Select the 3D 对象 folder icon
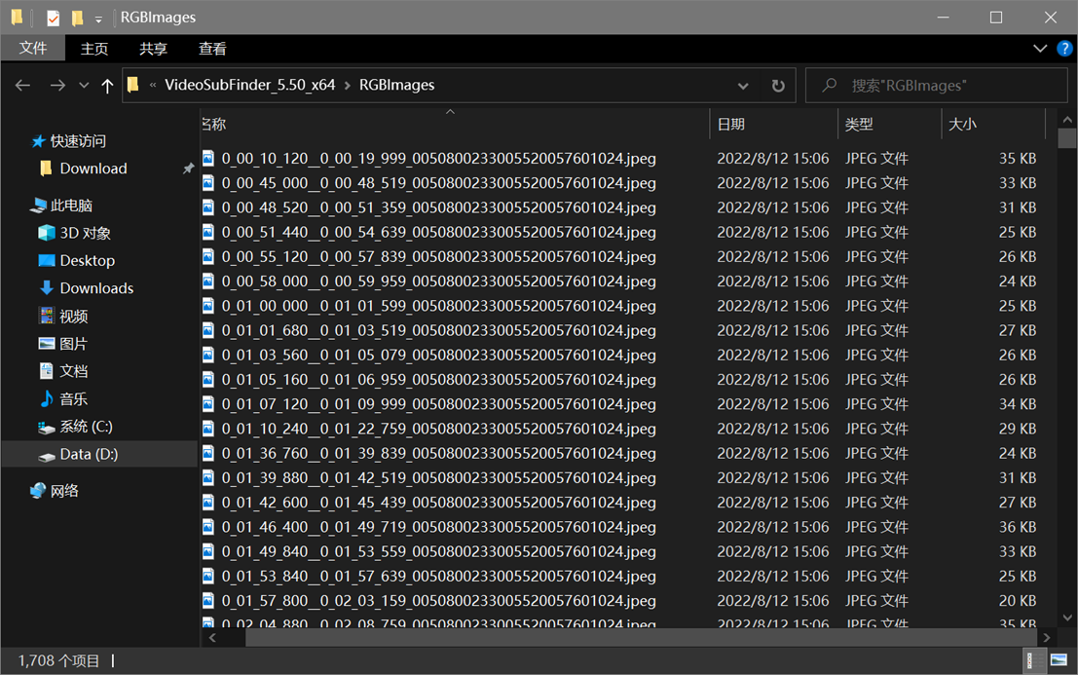1078x675 pixels. [47, 233]
